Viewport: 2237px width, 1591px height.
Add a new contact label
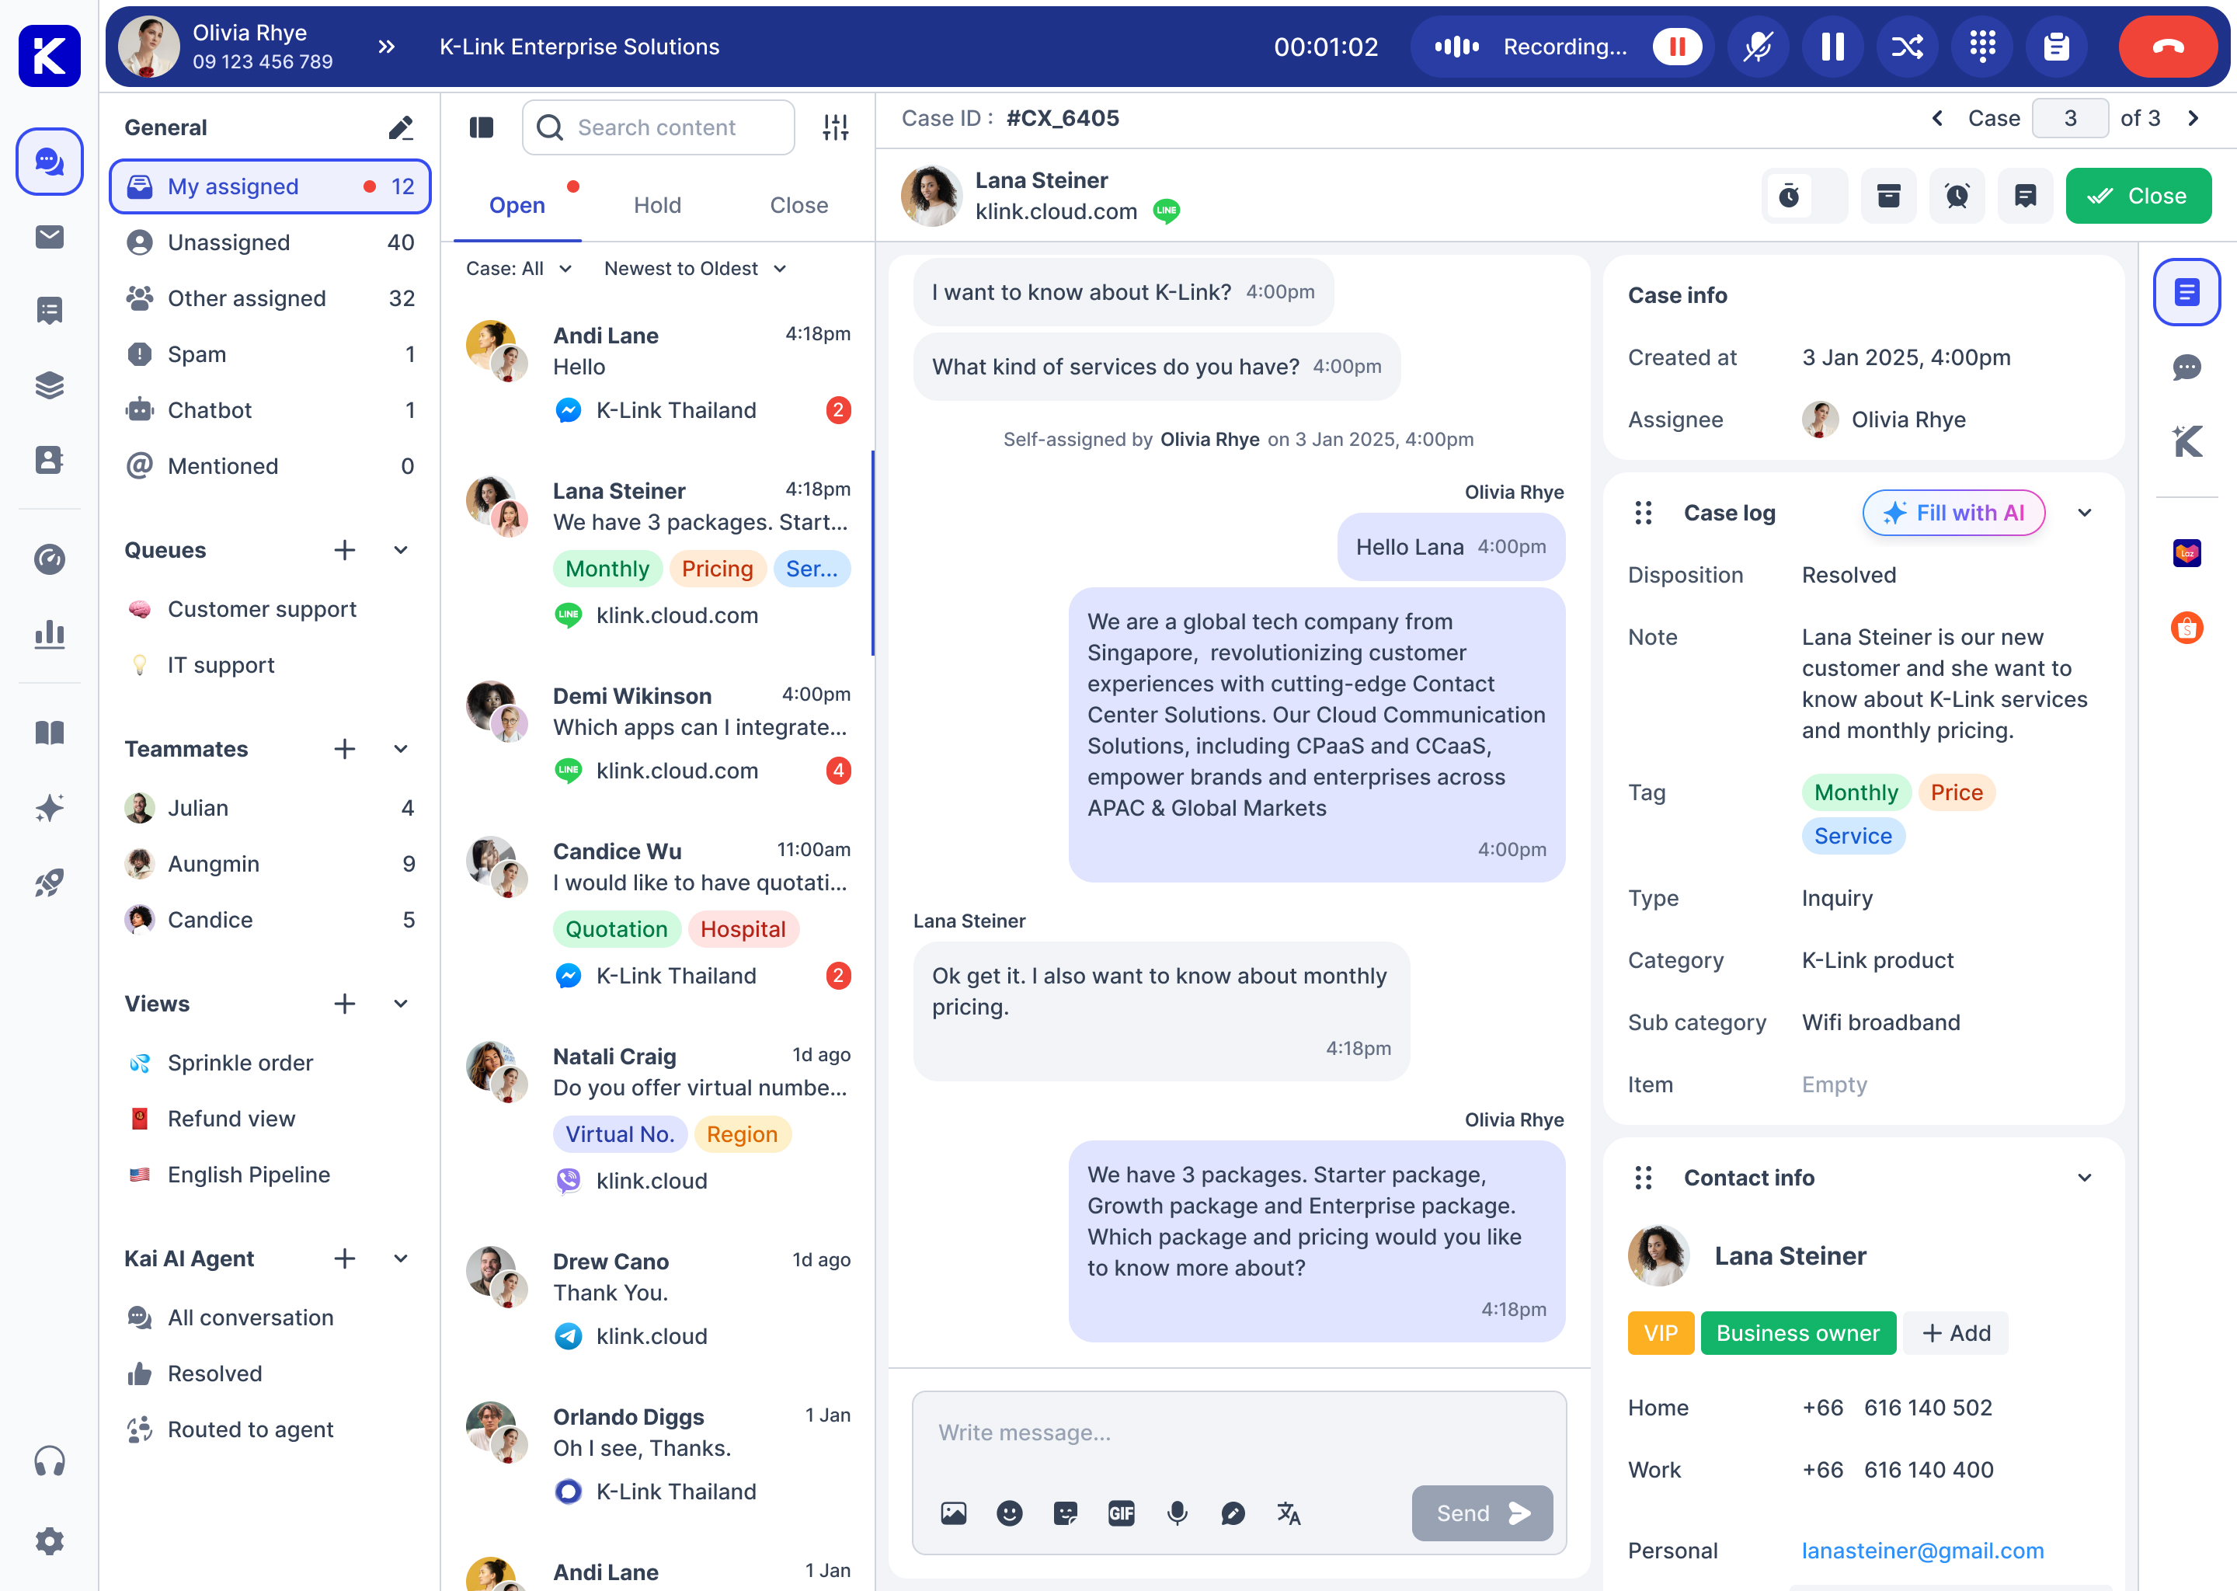[1956, 1332]
